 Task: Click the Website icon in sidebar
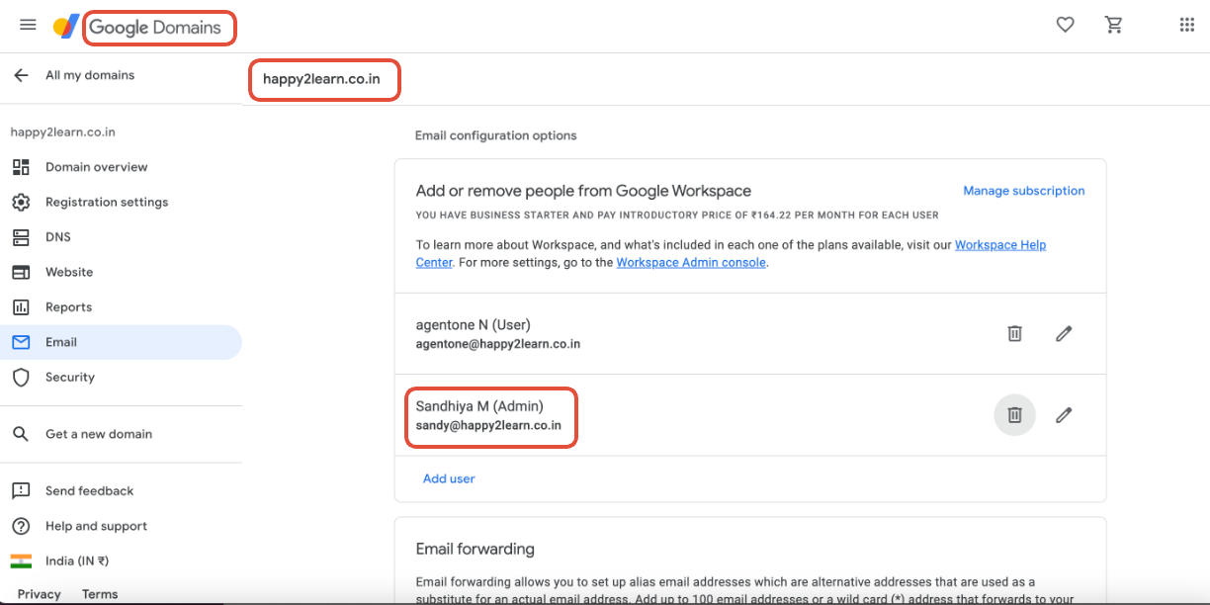21,272
